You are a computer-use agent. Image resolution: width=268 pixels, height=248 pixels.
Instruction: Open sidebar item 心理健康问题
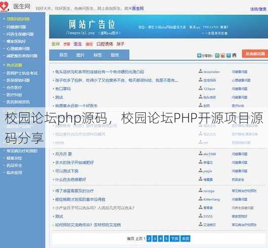click(18, 49)
